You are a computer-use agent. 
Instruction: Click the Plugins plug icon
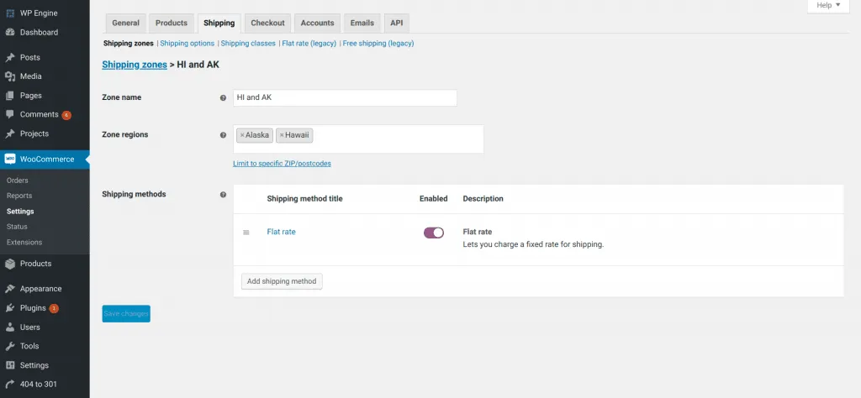[x=10, y=308]
